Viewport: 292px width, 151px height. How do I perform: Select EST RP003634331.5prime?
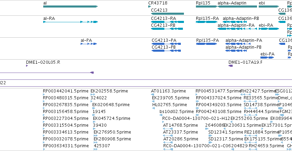[x=66, y=146]
